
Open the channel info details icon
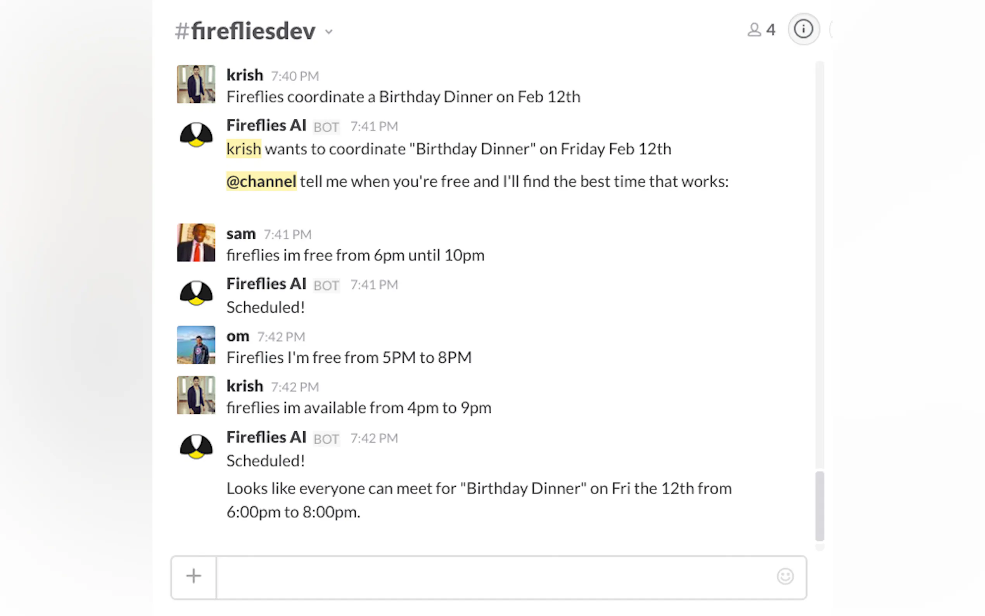[803, 29]
